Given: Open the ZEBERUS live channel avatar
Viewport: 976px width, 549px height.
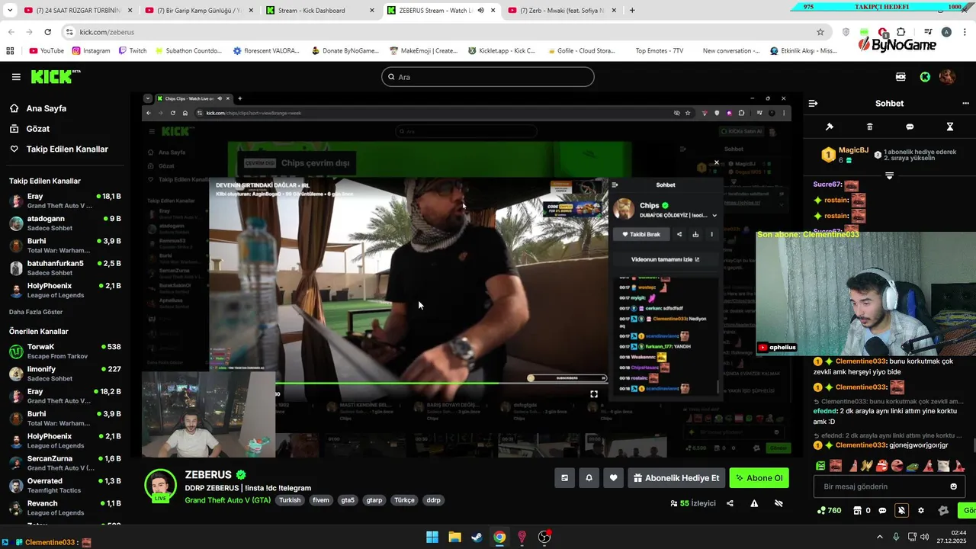Looking at the screenshot, I should point(161,486).
